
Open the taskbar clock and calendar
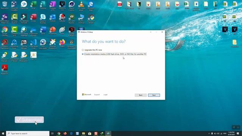click(231, 133)
